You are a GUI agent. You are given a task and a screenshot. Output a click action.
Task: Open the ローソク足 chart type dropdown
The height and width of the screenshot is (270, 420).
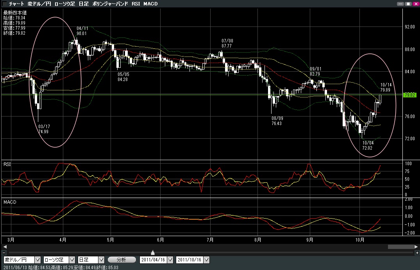(x=72, y=260)
